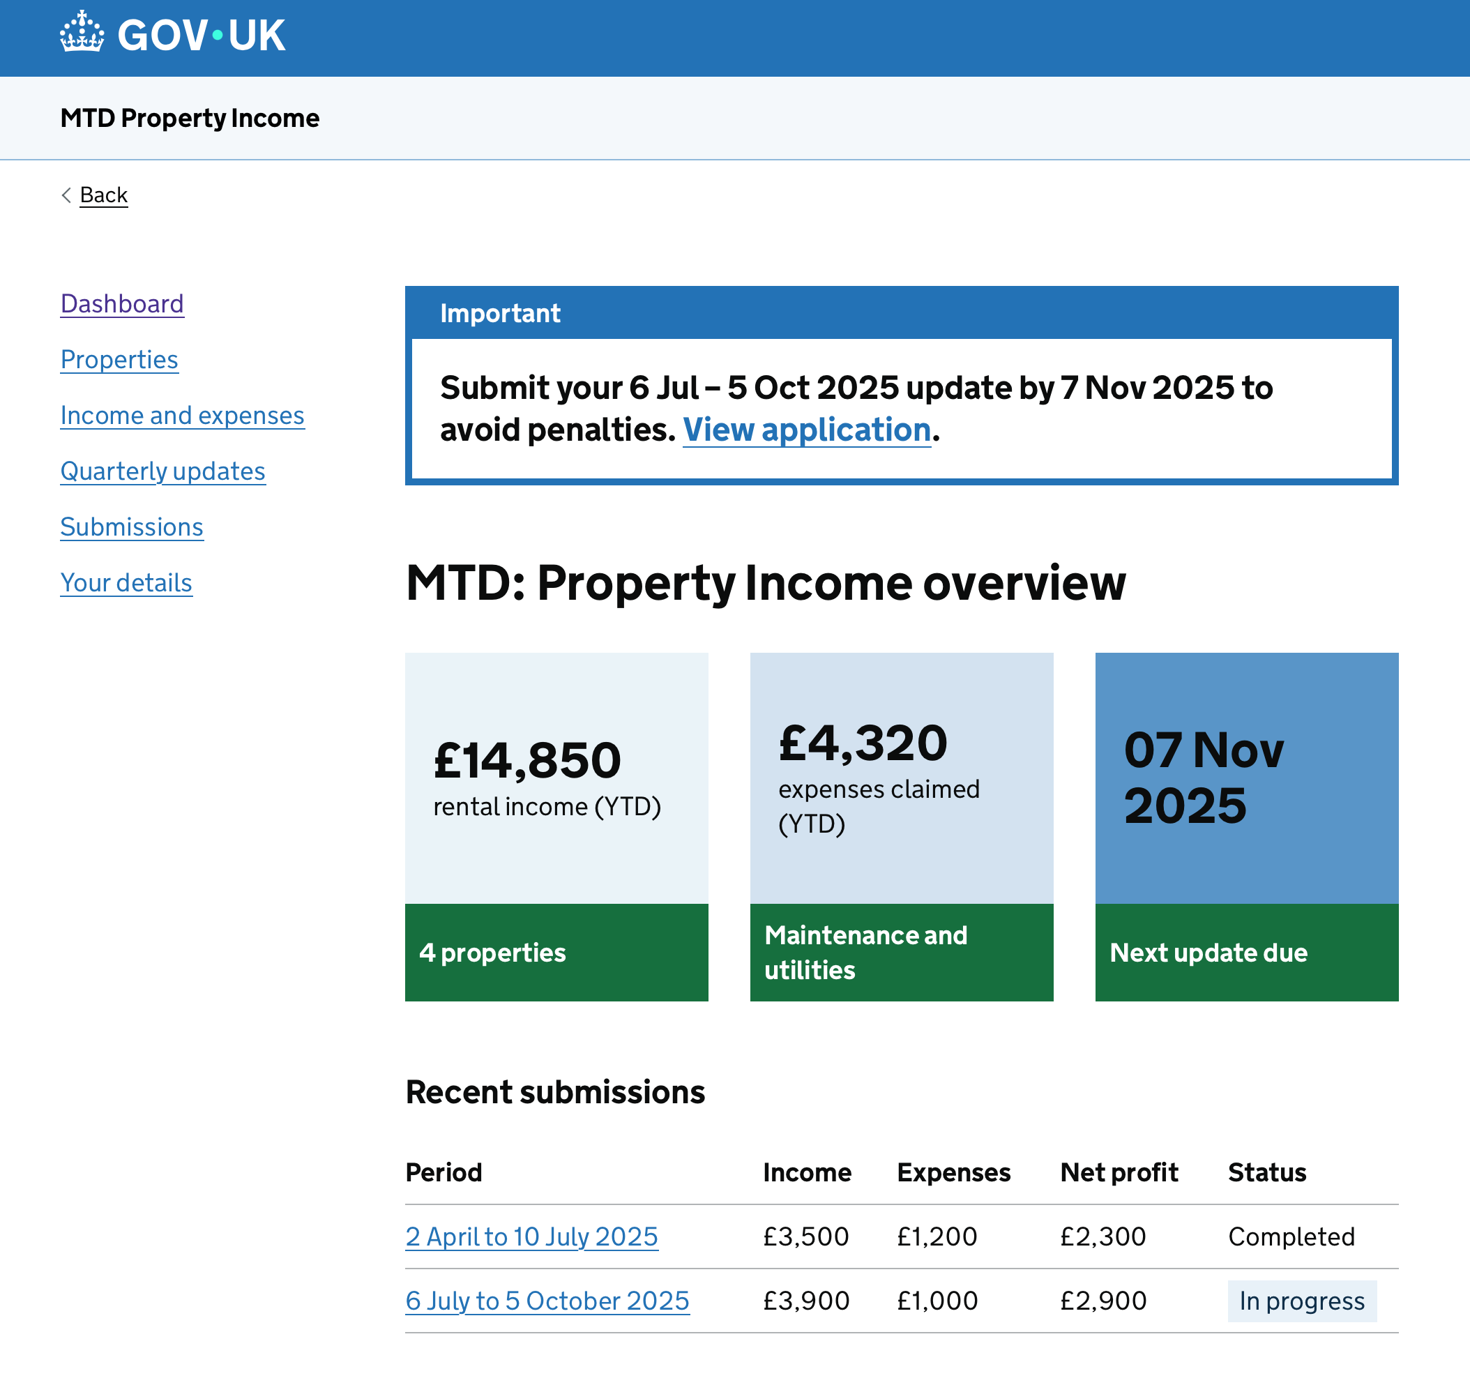This screenshot has height=1385, width=1470.
Task: Click the In progress status tag
Action: 1301,1301
